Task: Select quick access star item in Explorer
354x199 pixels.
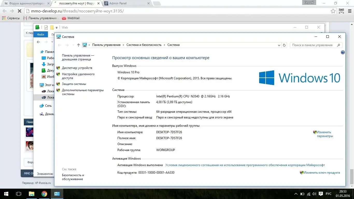Action: click(47, 52)
